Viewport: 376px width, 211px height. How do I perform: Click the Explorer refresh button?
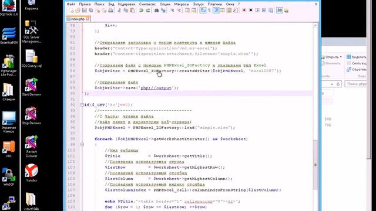pyautogui.click(x=338, y=84)
